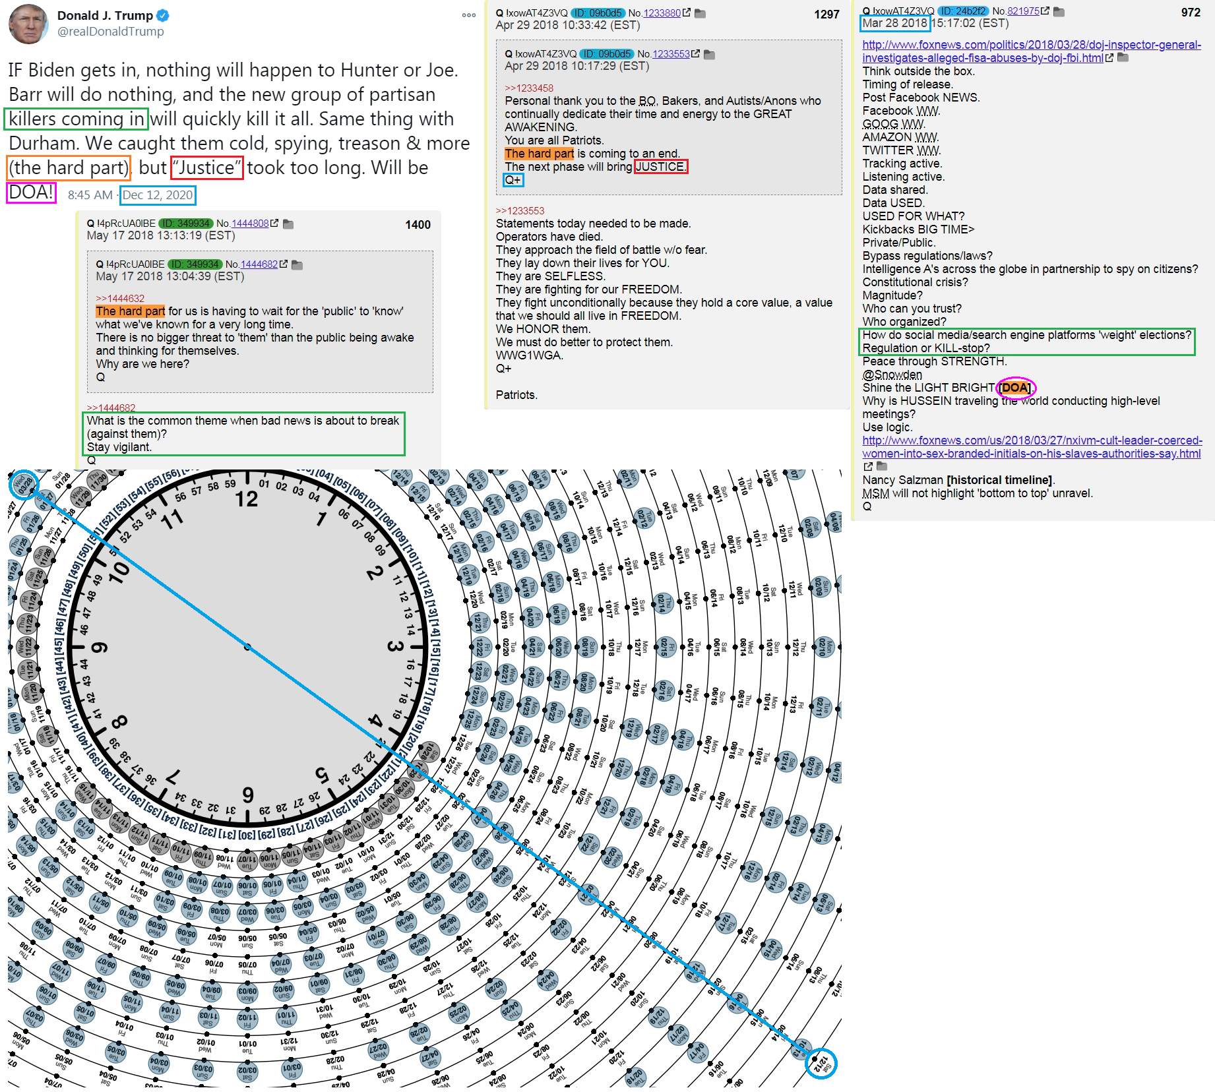
Task: Click external-link icon after the fisa-abuses URL
Action: click(x=1109, y=58)
